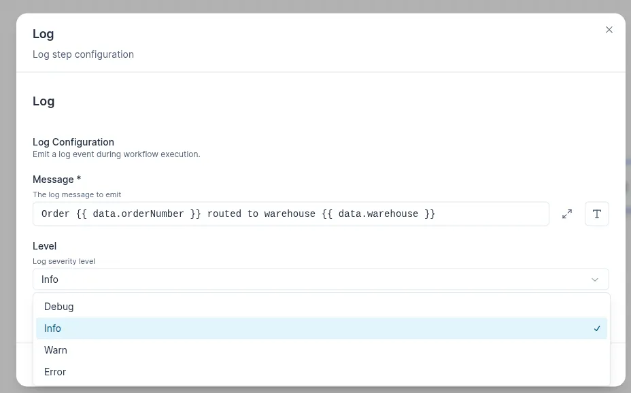631x393 pixels.
Task: Click the Log Configuration section label
Action: 73,141
